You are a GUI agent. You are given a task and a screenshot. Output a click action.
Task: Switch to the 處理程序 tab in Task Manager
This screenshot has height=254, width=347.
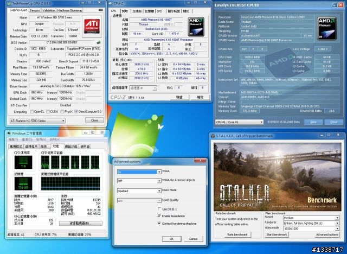pyautogui.click(x=31, y=147)
